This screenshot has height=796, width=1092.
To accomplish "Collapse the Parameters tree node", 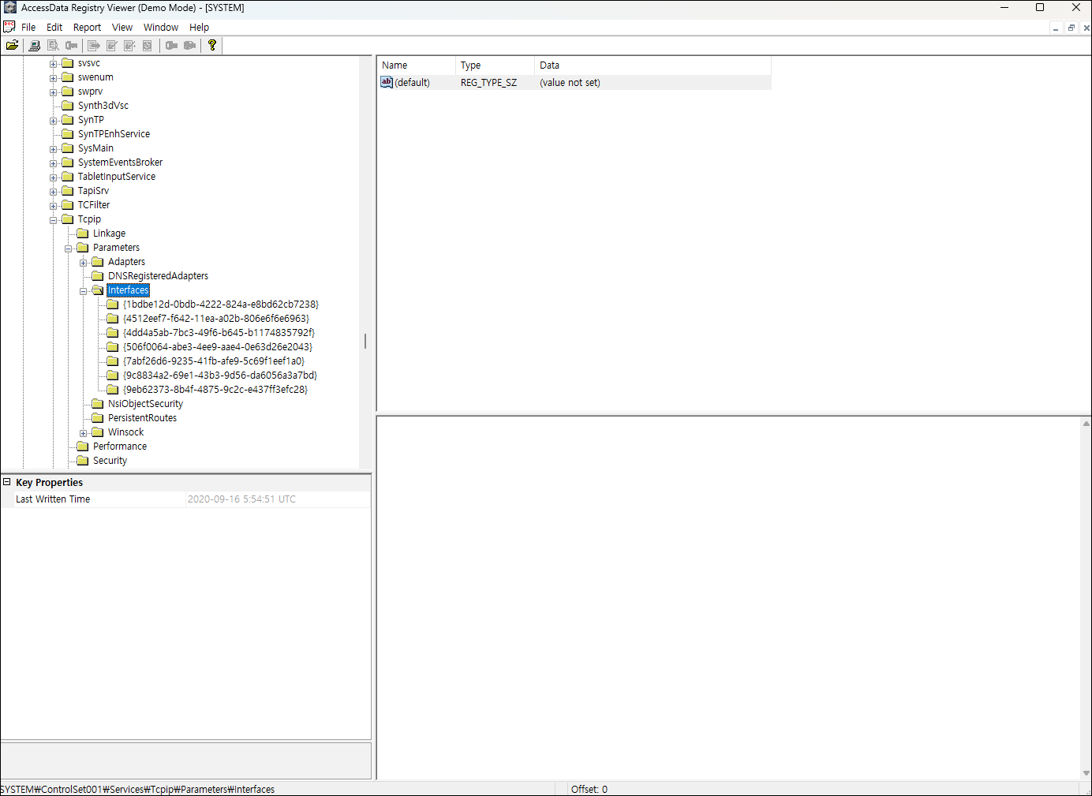I will (68, 249).
